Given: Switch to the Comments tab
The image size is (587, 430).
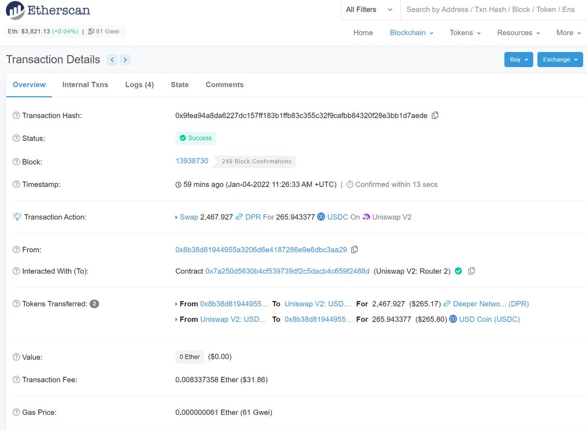Looking at the screenshot, I should 225,85.
